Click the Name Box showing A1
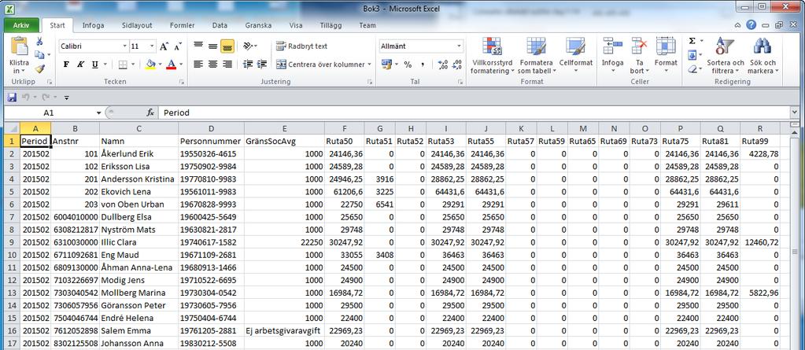 pyautogui.click(x=49, y=113)
